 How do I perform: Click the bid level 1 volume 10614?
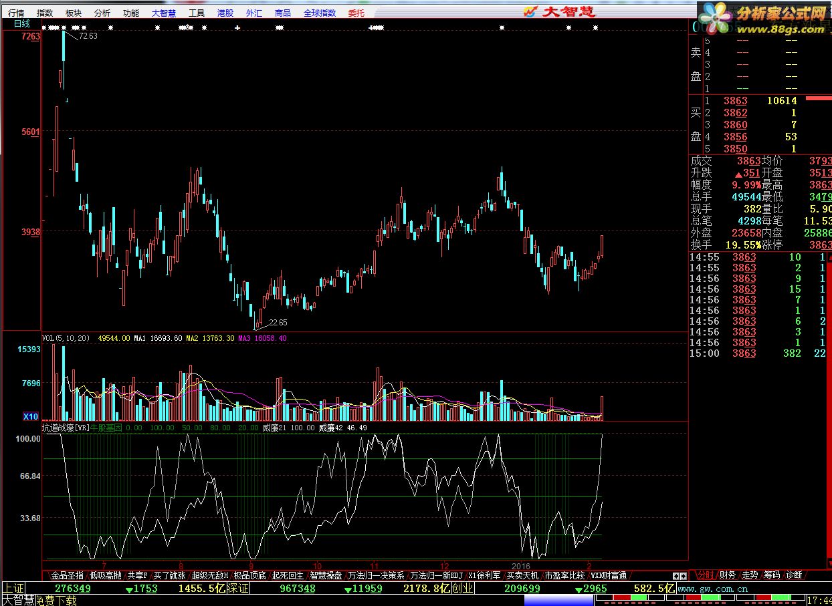click(781, 101)
